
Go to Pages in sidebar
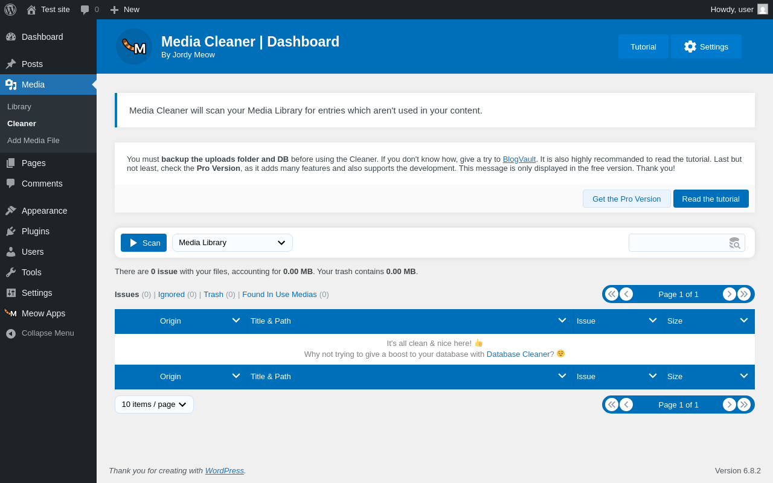[x=48, y=163]
